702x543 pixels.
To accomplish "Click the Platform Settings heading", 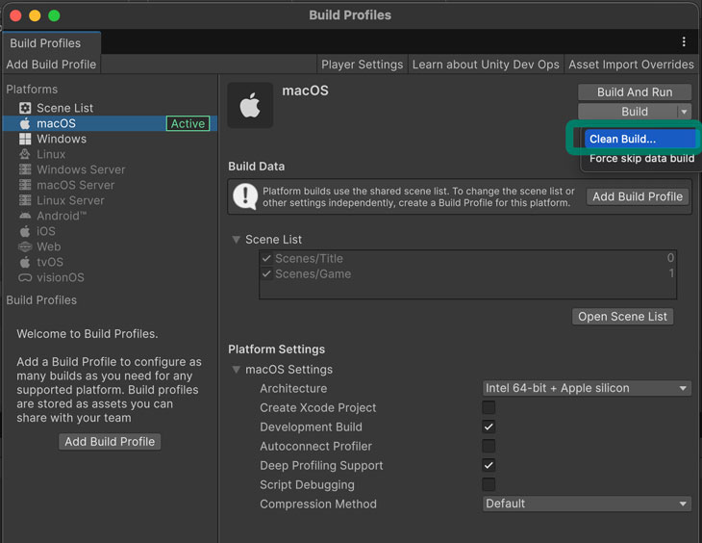I will (277, 349).
